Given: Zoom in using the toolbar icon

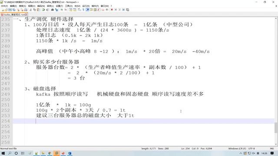Looking at the screenshot, I should (x=62, y=10).
